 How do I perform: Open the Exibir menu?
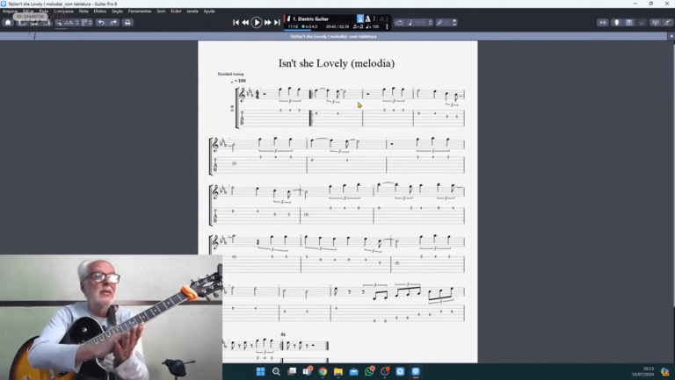(x=176, y=11)
